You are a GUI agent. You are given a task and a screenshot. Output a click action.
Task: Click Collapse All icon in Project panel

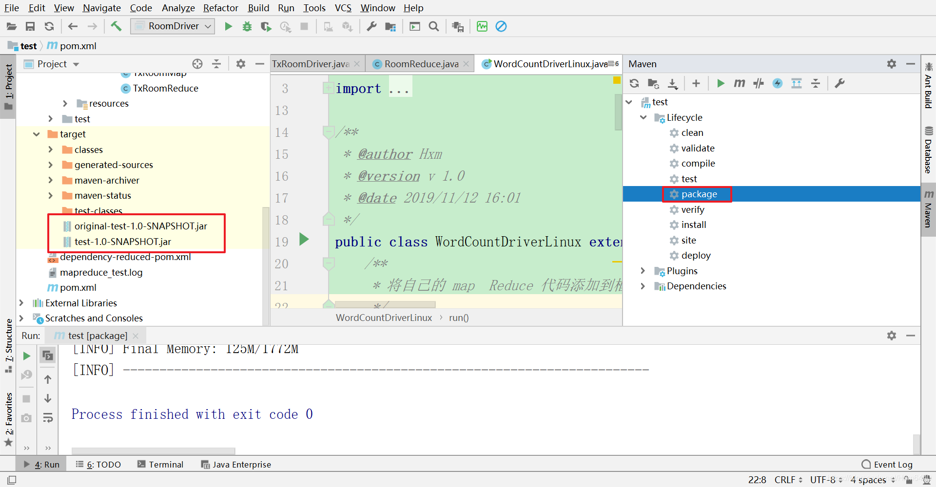coord(216,64)
